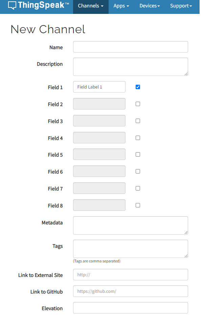The height and width of the screenshot is (322, 206).
Task: Click the Link to GitHub field
Action: point(130,291)
